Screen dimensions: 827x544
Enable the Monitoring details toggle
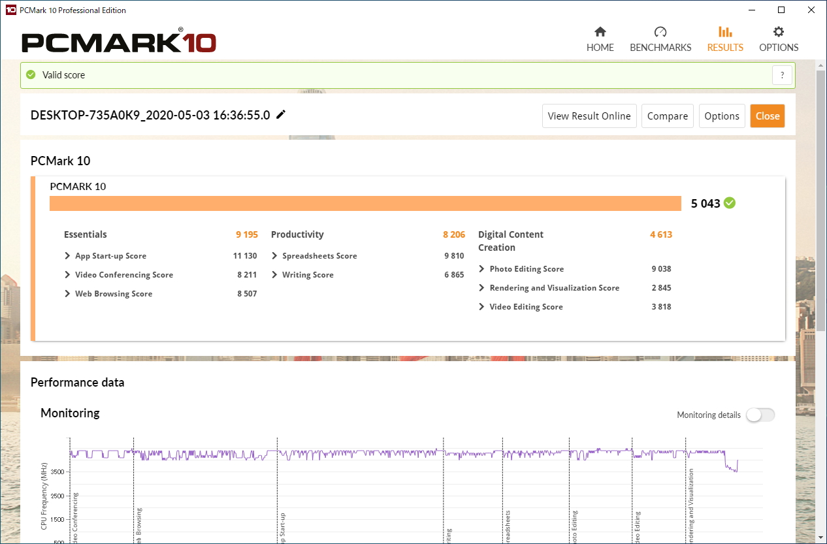click(x=760, y=415)
